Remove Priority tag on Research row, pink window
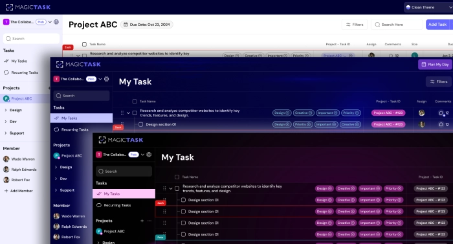 click(x=399, y=188)
